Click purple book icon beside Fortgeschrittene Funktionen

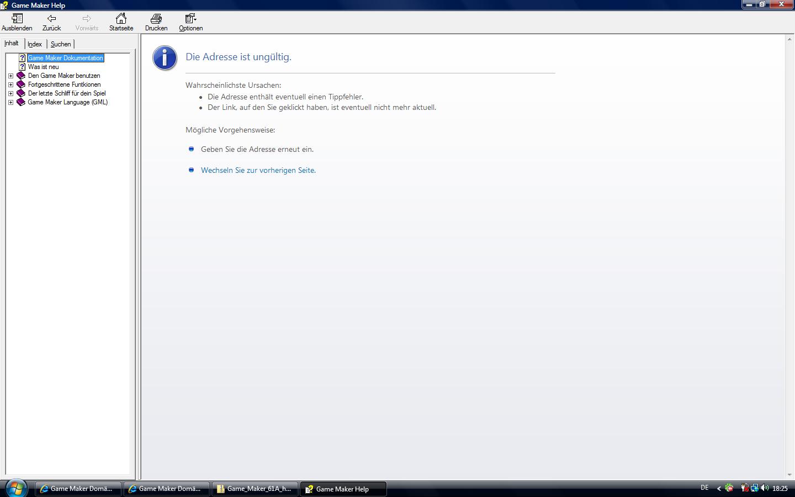pos(21,84)
